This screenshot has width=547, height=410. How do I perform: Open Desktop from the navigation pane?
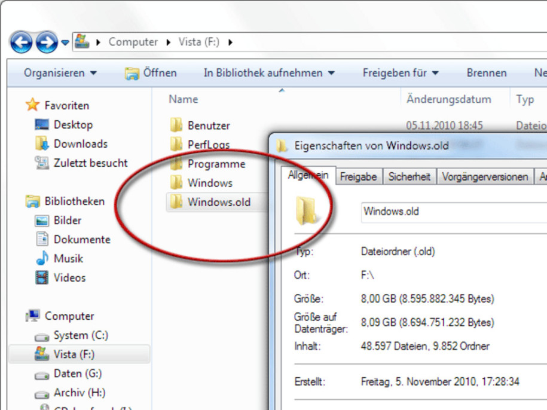click(74, 125)
